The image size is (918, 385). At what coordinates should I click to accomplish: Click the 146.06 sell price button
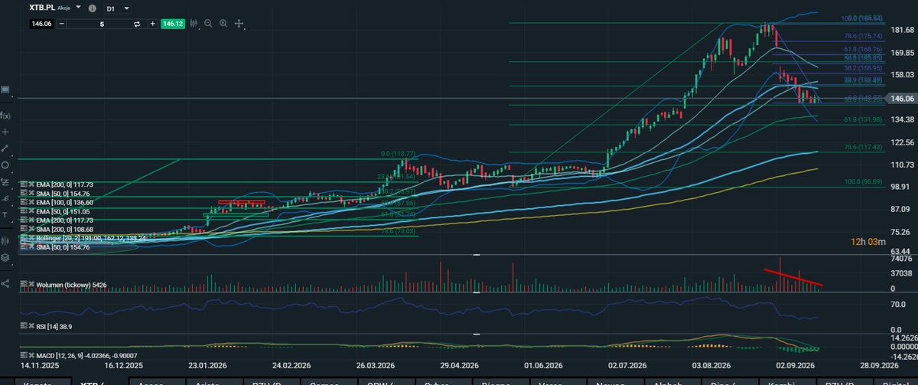(x=41, y=24)
